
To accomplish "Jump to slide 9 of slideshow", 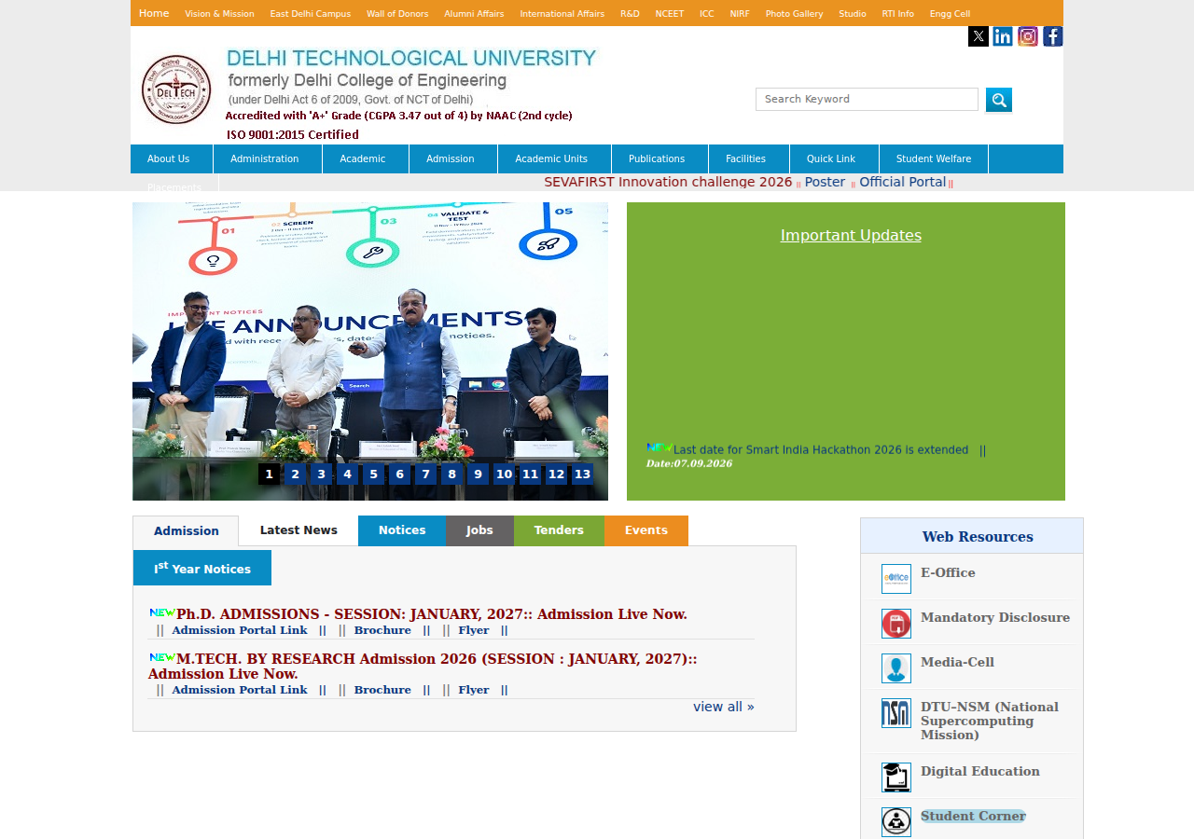I will 478,475.
